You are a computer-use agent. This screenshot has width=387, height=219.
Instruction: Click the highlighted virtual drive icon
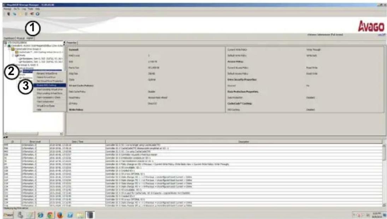21,72
